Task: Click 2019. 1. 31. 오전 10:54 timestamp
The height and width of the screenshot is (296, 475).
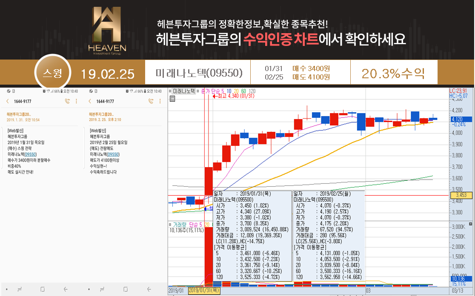Action: click(x=23, y=120)
